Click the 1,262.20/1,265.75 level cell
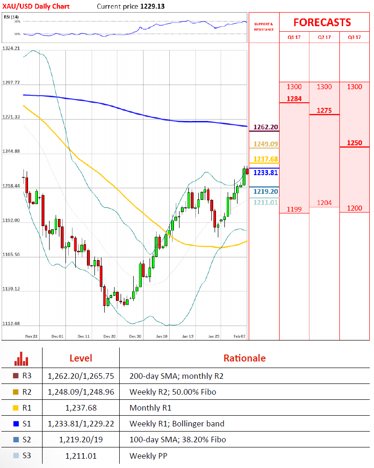The height and width of the screenshot is (468, 374). [x=81, y=376]
